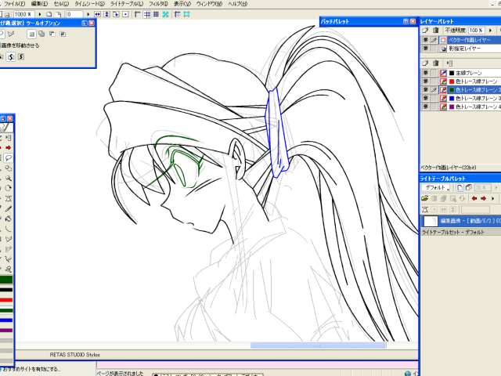Select the 編集画像 entry in light table list
The width and height of the screenshot is (501, 376).
(x=462, y=222)
